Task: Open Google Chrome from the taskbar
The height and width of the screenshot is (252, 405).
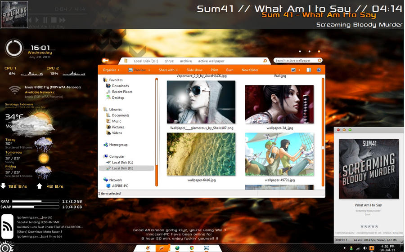Action: pos(192,248)
